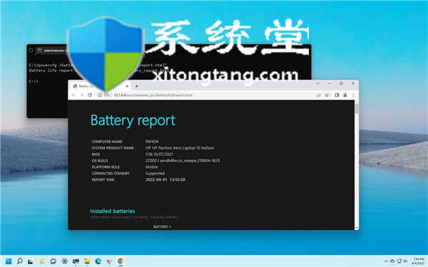
Task: Click the Battery report heading
Action: pyautogui.click(x=133, y=120)
